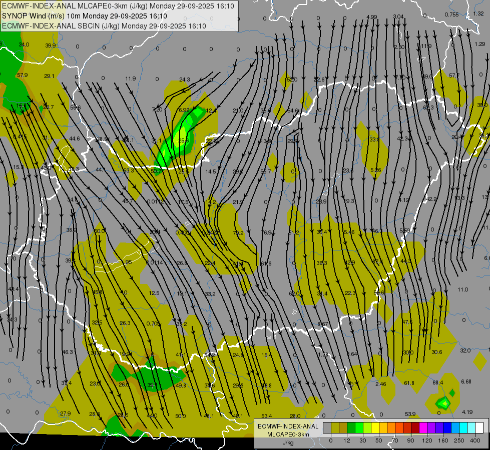Click the legend's J/kg unit label
490x450 pixels.
pyautogui.click(x=288, y=442)
